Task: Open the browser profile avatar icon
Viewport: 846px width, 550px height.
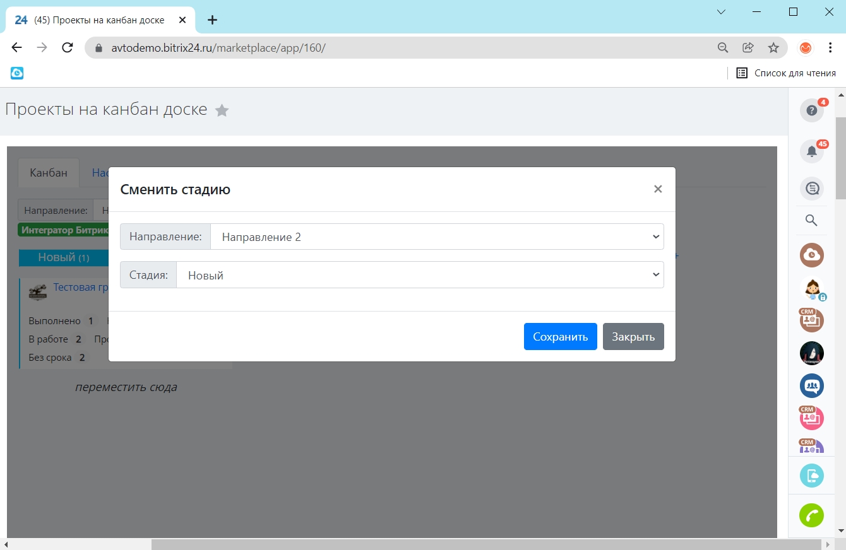Action: coord(806,47)
